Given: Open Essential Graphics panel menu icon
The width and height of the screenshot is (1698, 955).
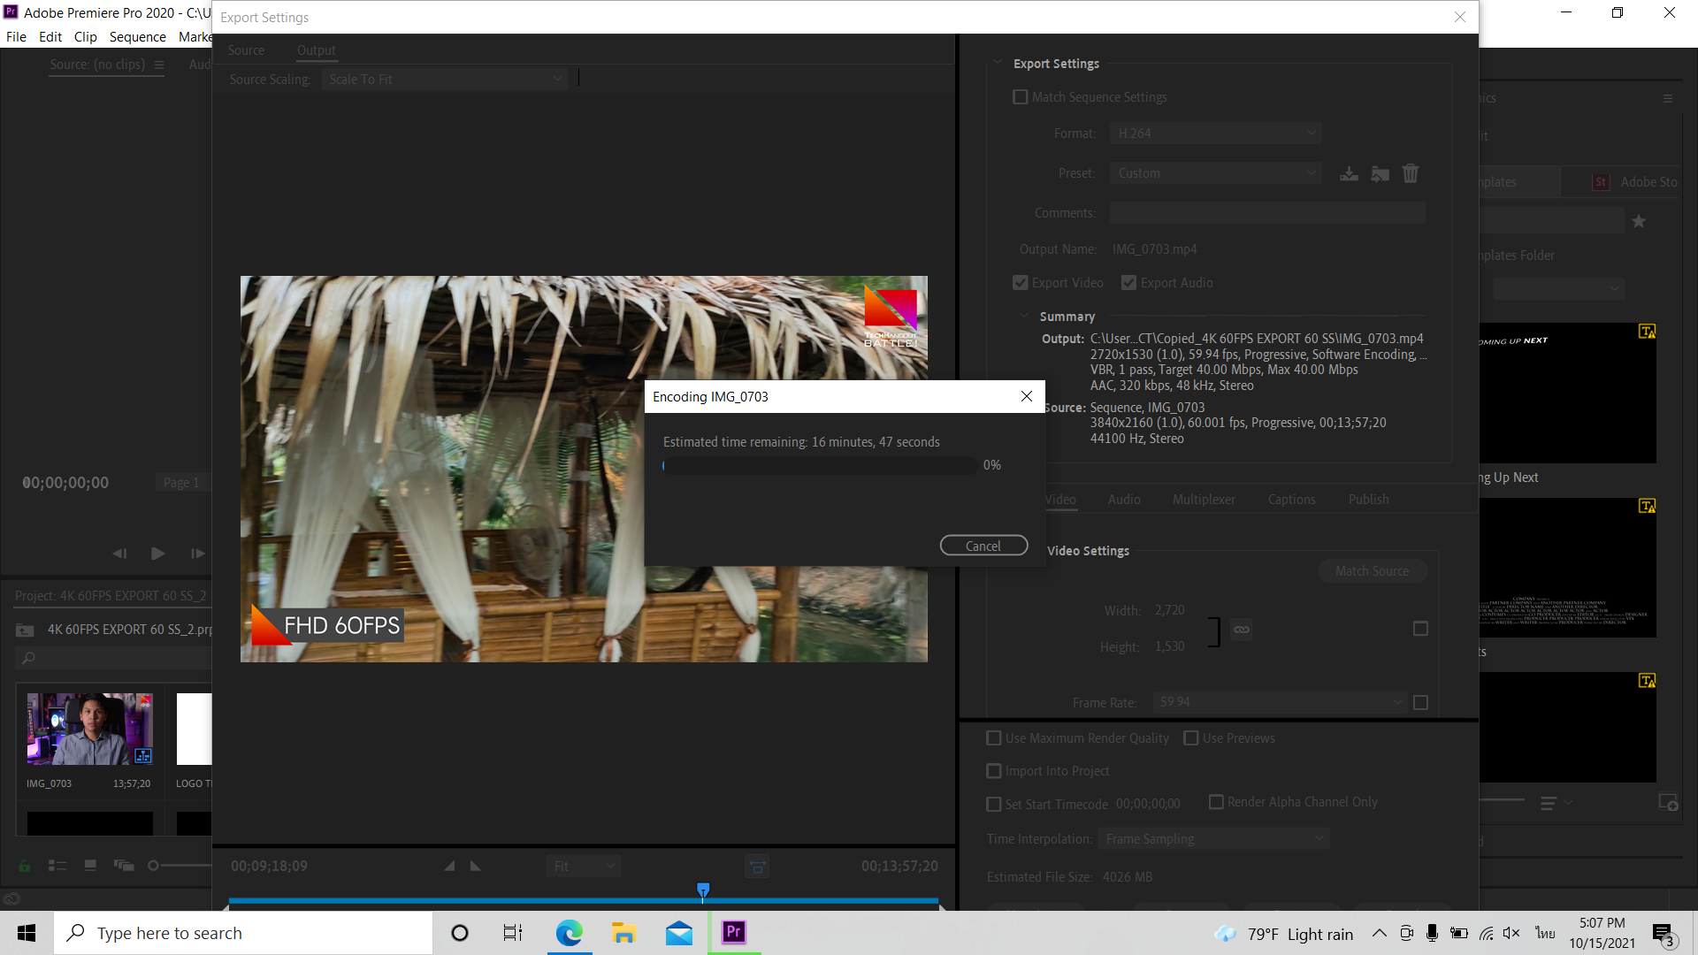Looking at the screenshot, I should point(1668,98).
